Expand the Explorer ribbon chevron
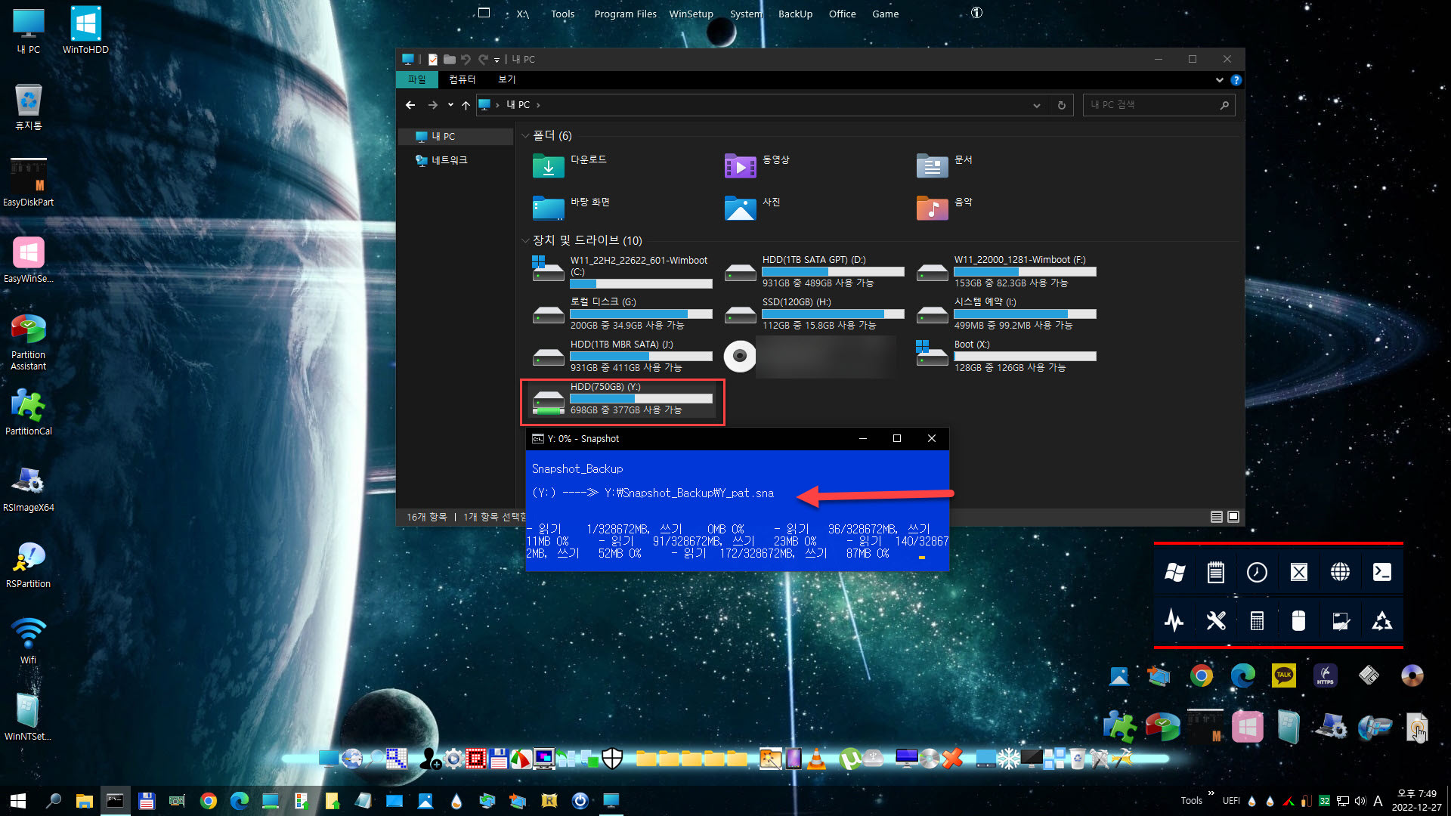The width and height of the screenshot is (1451, 816). point(1219,80)
